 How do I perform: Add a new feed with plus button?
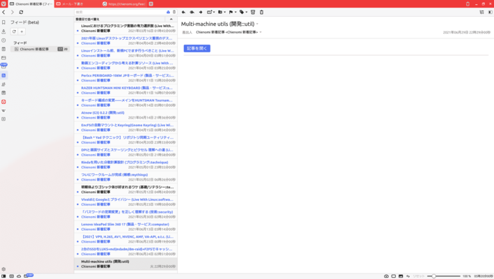point(22,31)
